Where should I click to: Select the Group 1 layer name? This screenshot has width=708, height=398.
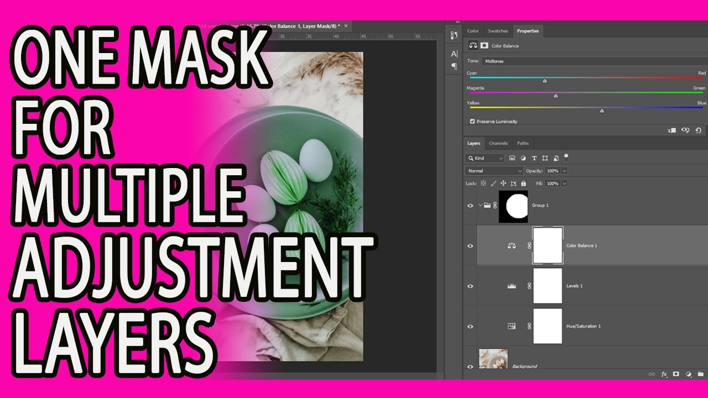click(x=540, y=205)
